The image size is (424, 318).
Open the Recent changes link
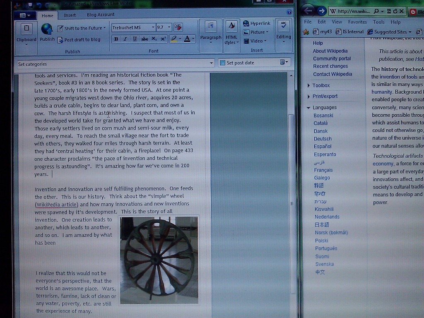pyautogui.click(x=330, y=66)
